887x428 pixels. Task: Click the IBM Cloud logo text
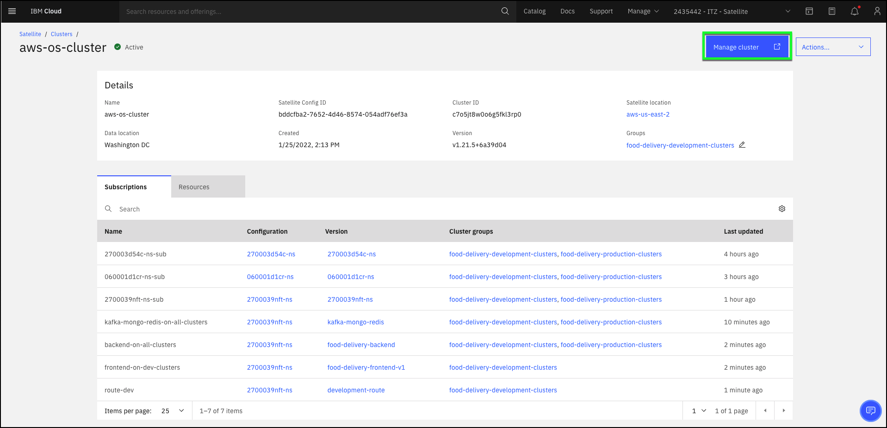click(46, 11)
